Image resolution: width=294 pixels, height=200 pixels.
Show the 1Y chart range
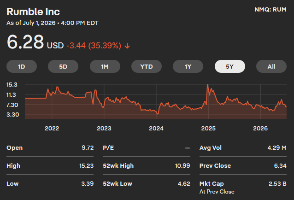point(188,66)
